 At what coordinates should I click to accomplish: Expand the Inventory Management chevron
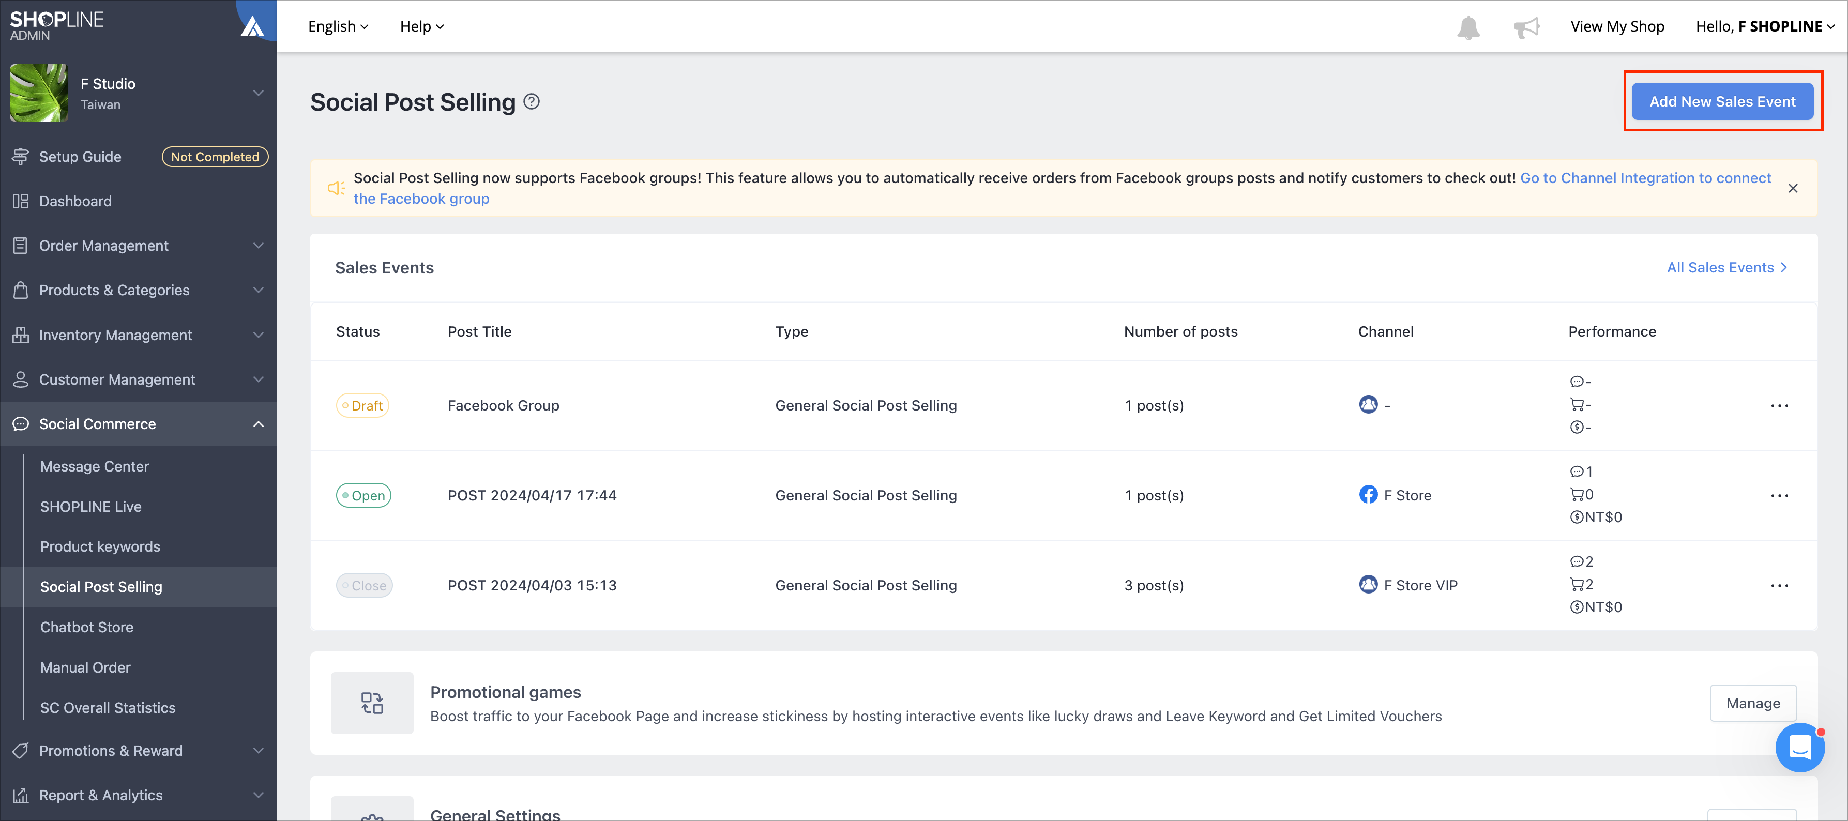tap(258, 335)
